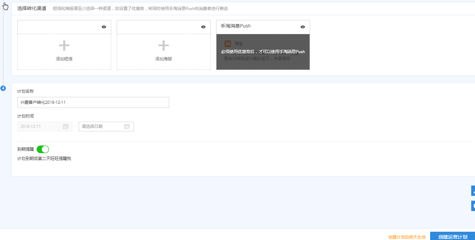Click 添加海报 label
Image resolution: width=475 pixels, height=240 pixels.
pos(164,59)
